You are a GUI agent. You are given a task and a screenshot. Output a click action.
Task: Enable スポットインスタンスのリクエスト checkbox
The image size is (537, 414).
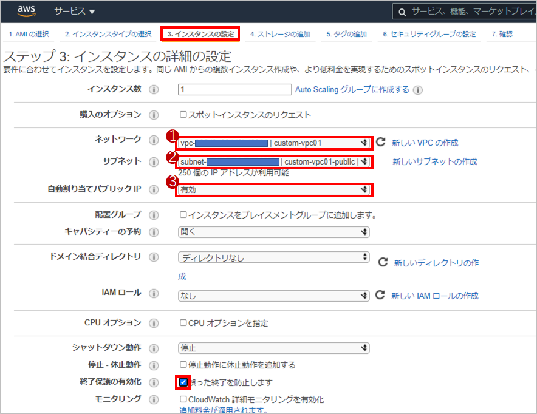pyautogui.click(x=183, y=115)
